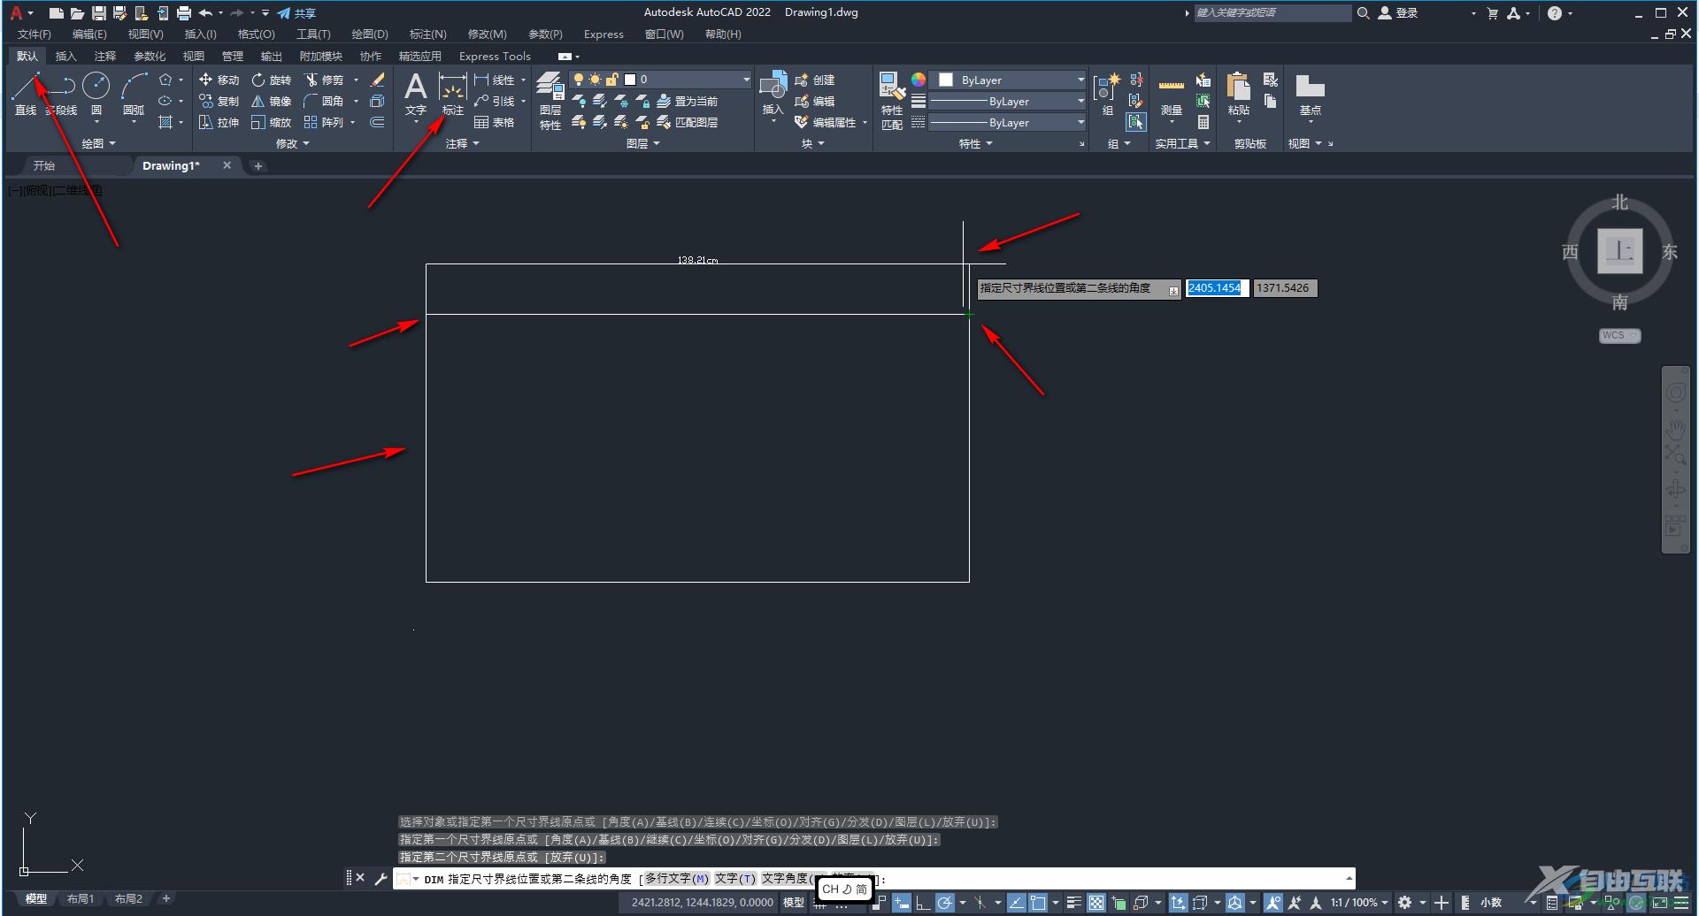Activate the 缩放 scale tool
The height and width of the screenshot is (916, 1699).
[x=271, y=122]
